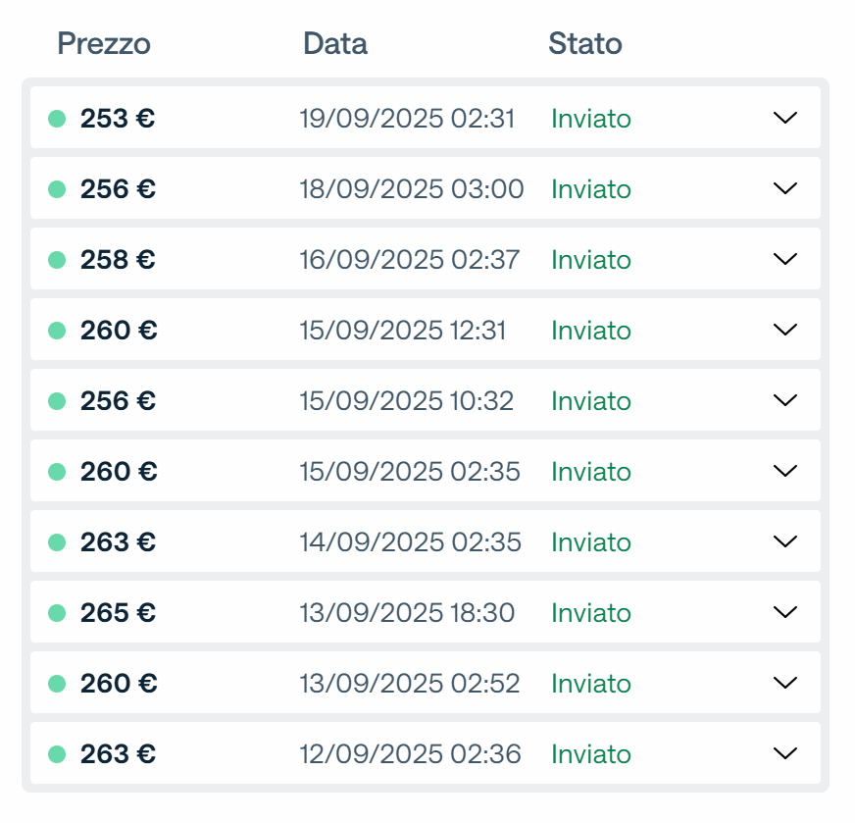The width and height of the screenshot is (855, 823).
Task: Click the green dot beside 265 €
Action: [x=57, y=613]
